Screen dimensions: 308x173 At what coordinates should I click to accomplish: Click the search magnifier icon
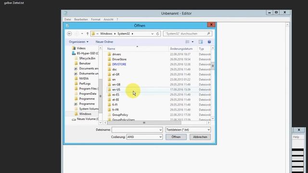point(208,34)
